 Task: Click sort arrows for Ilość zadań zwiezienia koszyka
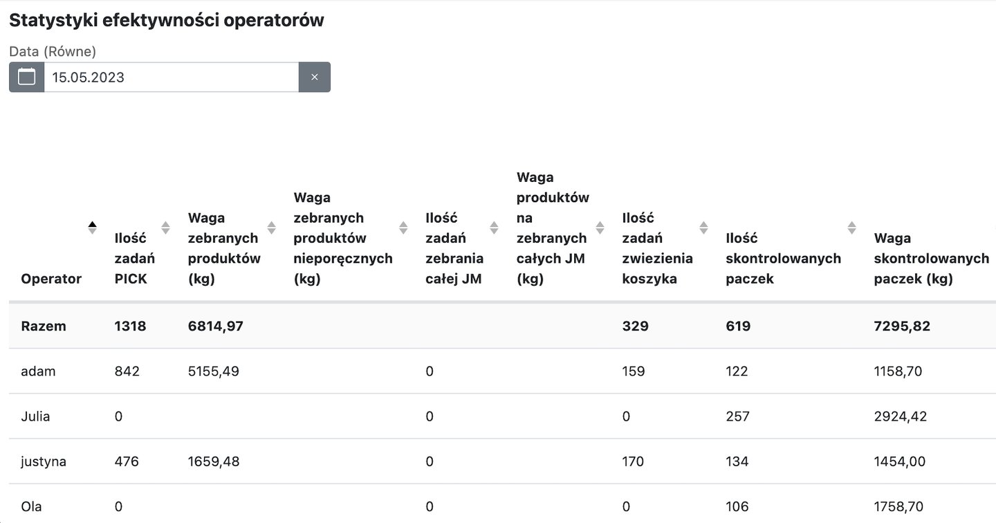coord(703,228)
